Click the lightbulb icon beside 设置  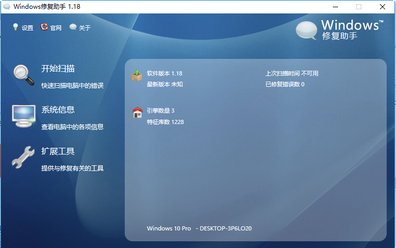(x=15, y=27)
